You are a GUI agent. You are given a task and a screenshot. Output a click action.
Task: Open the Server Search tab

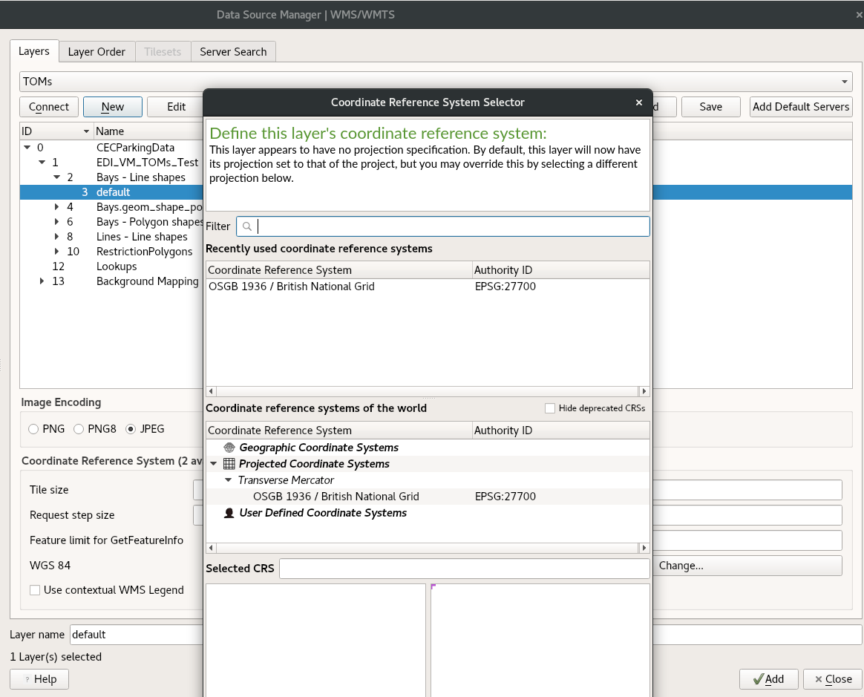[x=233, y=51]
